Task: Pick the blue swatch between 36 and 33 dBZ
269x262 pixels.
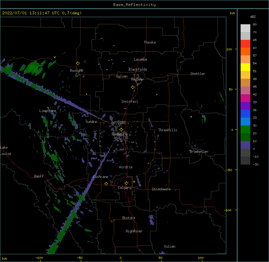Action: (245, 114)
